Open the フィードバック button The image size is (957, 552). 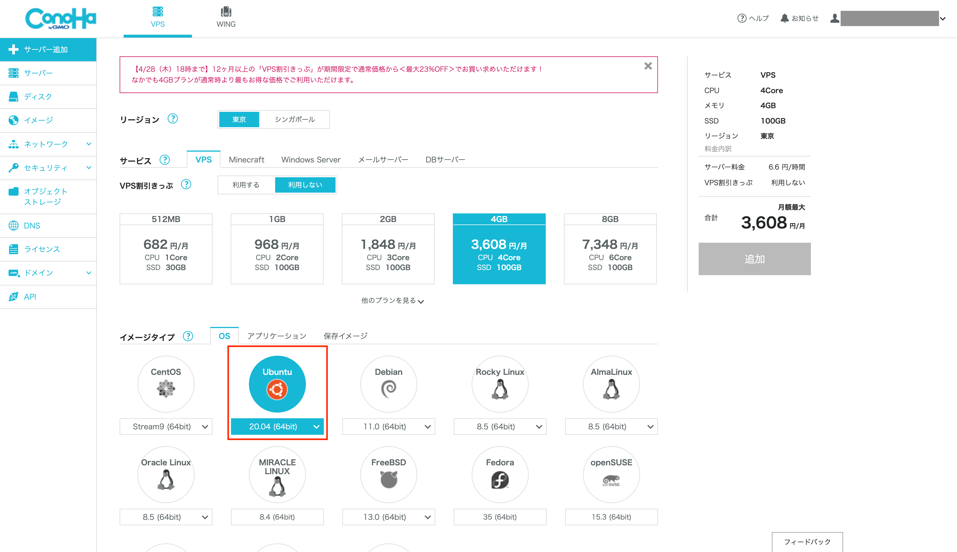(x=807, y=542)
